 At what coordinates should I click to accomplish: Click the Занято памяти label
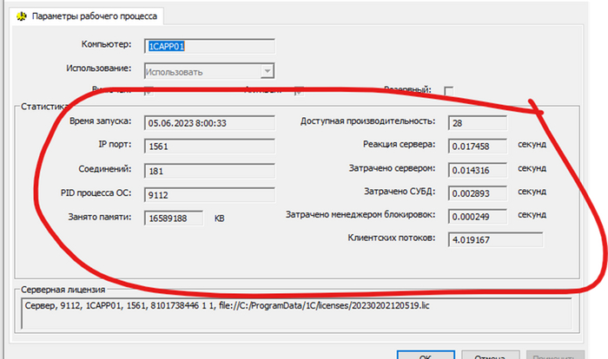click(100, 217)
